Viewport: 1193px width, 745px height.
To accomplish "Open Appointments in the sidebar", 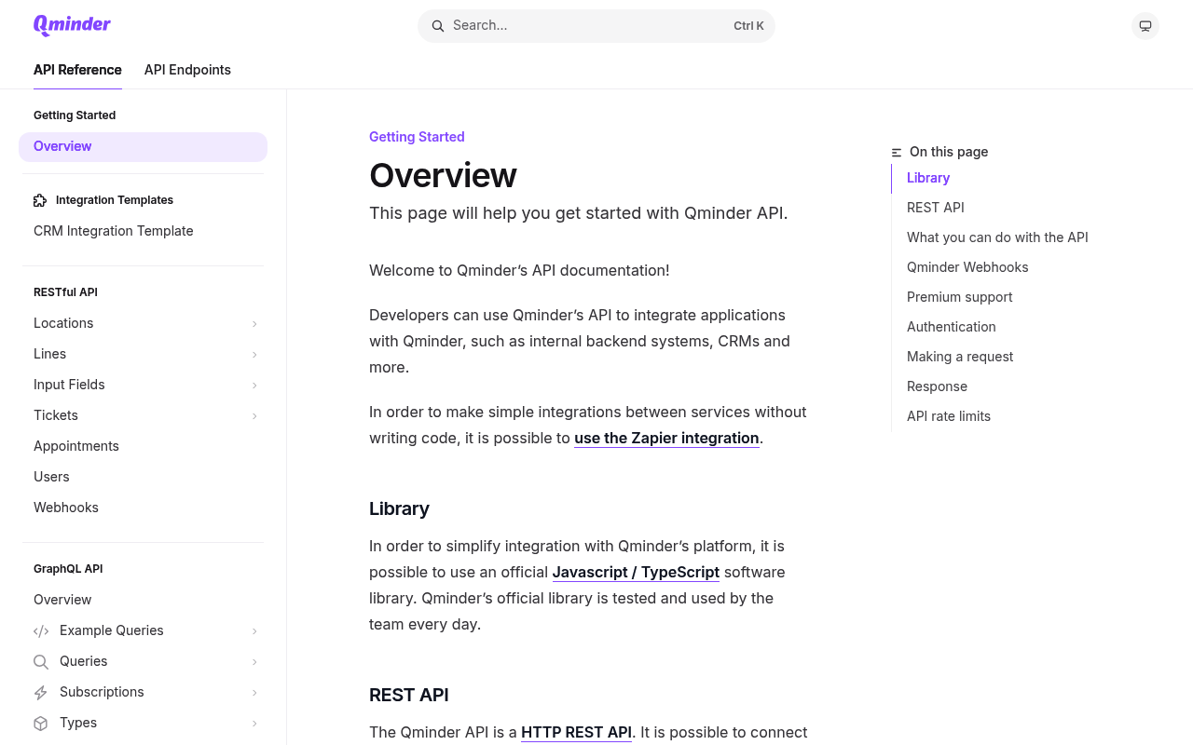I will point(143,446).
